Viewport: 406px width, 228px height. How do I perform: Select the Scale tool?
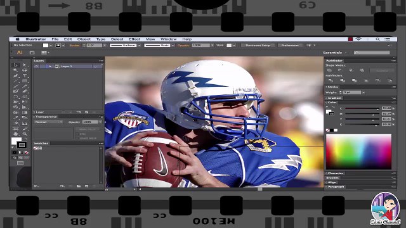[x=25, y=97]
